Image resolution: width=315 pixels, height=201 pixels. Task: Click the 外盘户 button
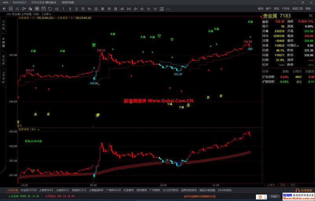point(274,197)
